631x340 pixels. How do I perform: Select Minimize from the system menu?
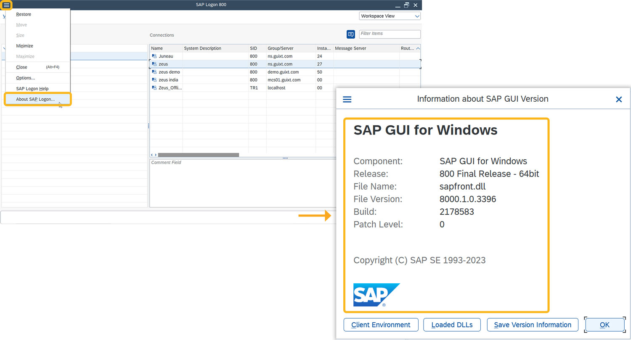38,46
